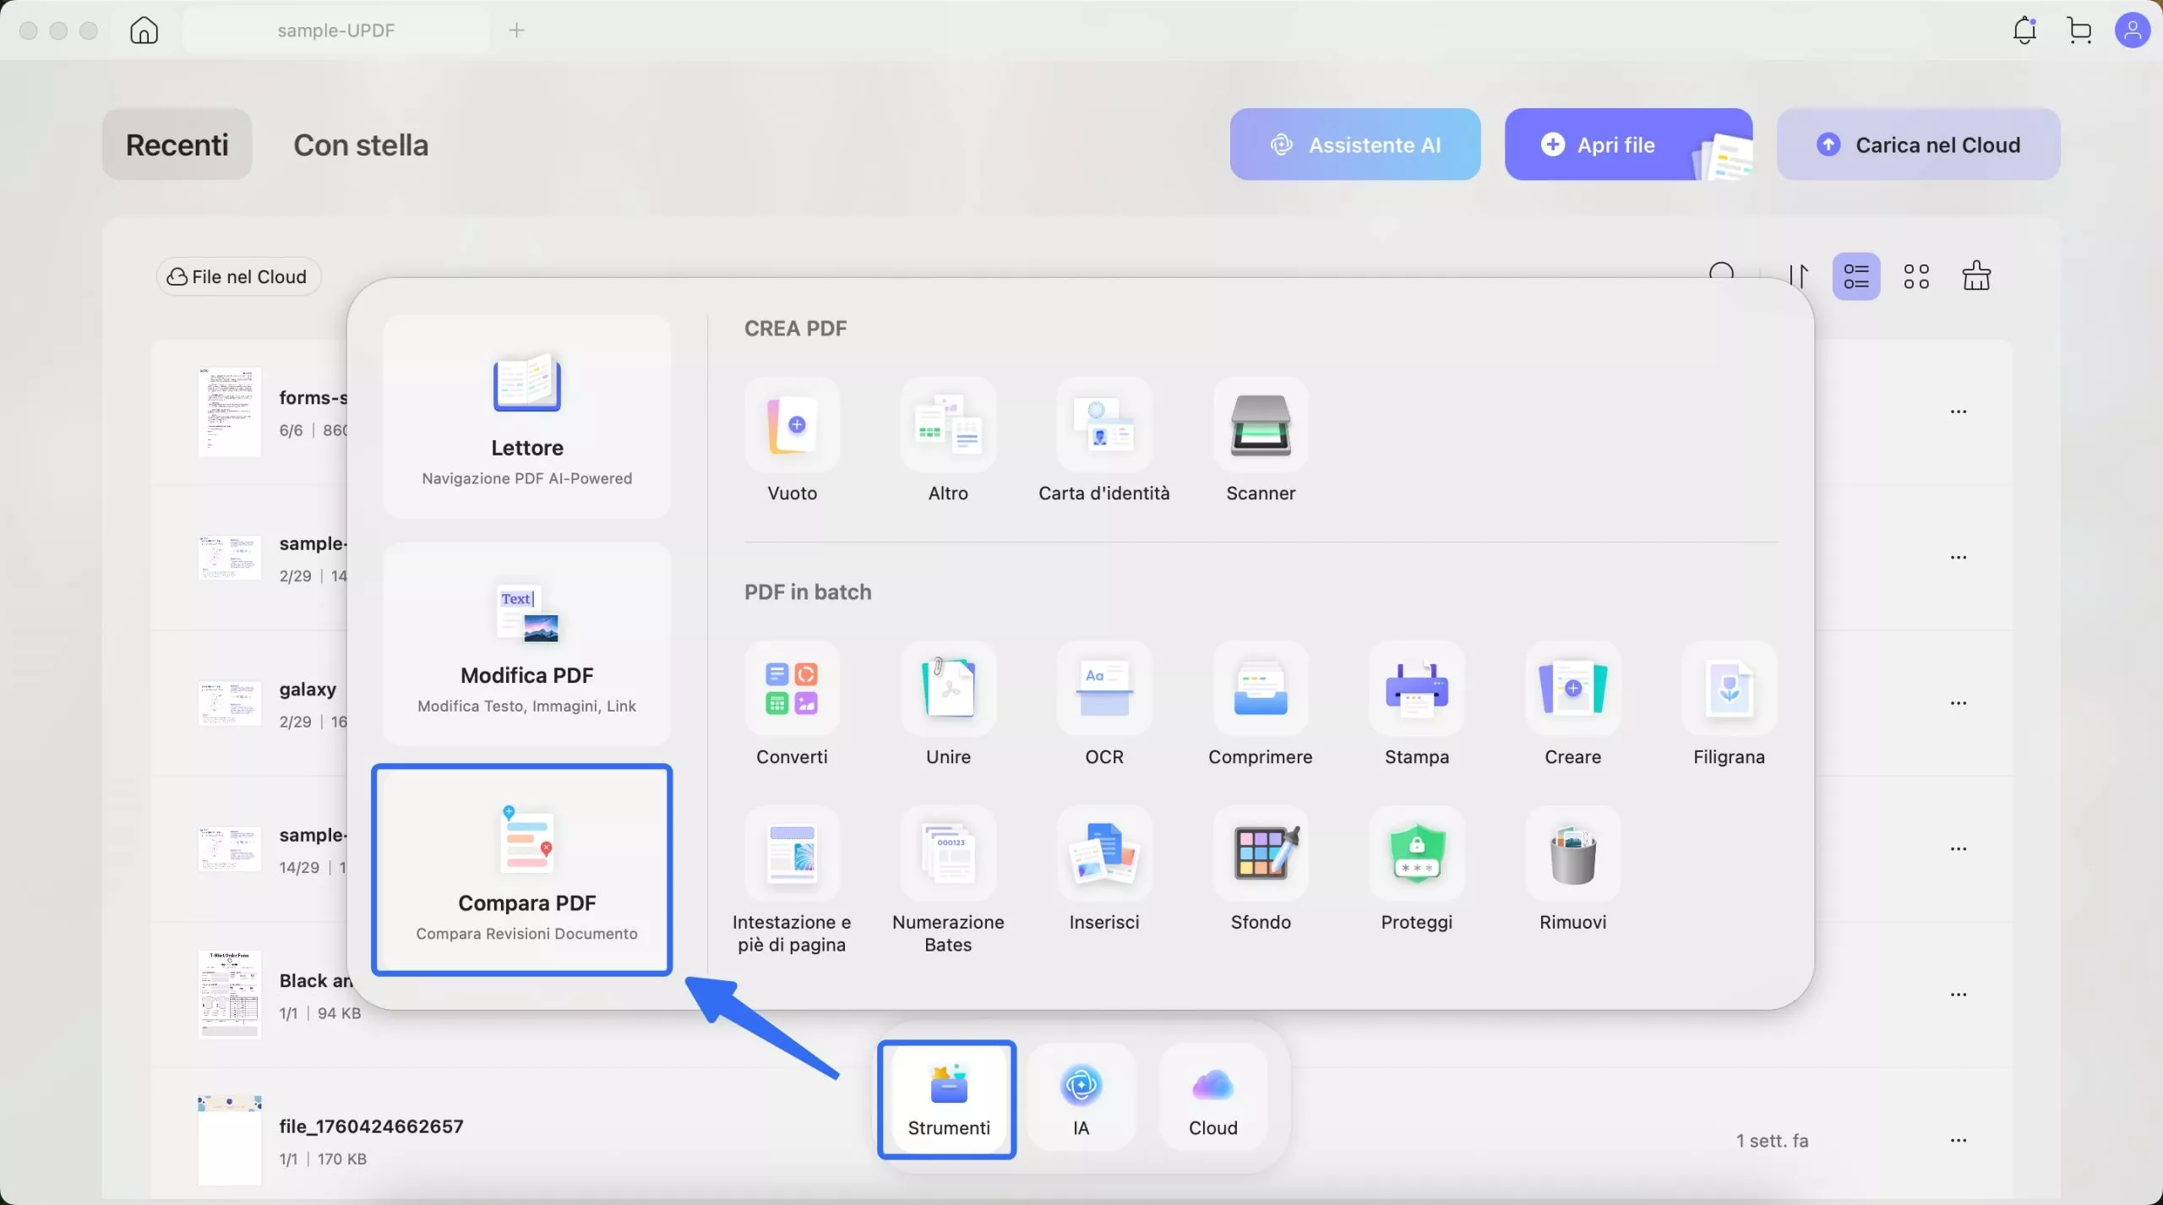Choose the Proteggi shield icon
Screen dimensions: 2163x1205
coord(1416,853)
